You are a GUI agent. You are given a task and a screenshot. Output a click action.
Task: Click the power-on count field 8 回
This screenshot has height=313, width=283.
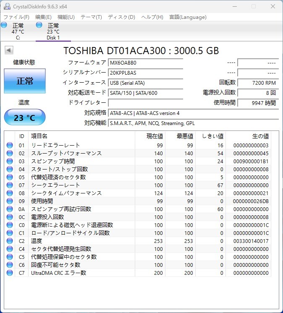click(258, 93)
